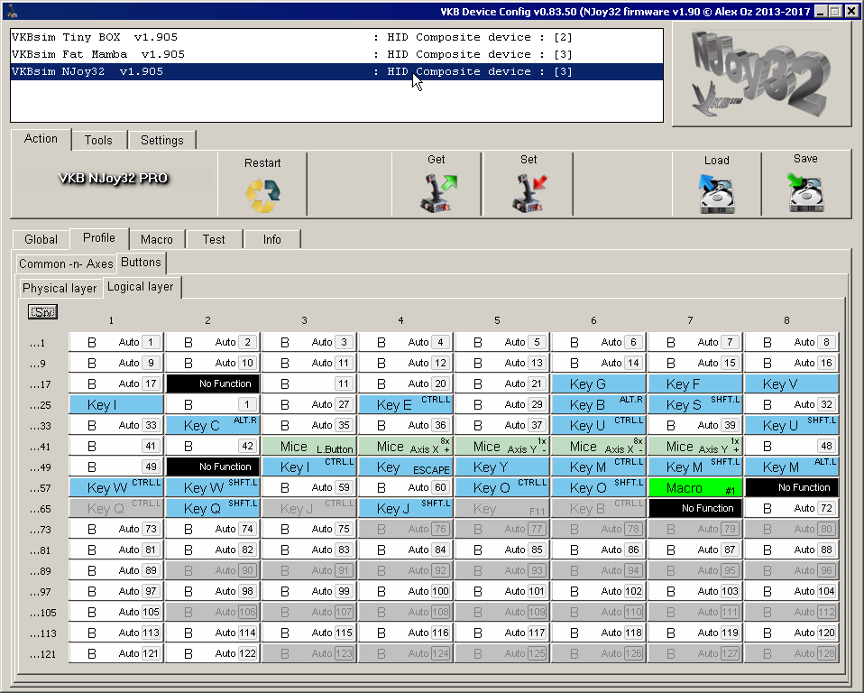The image size is (864, 693).
Task: Click the Load hard-drive icon
Action: (716, 194)
